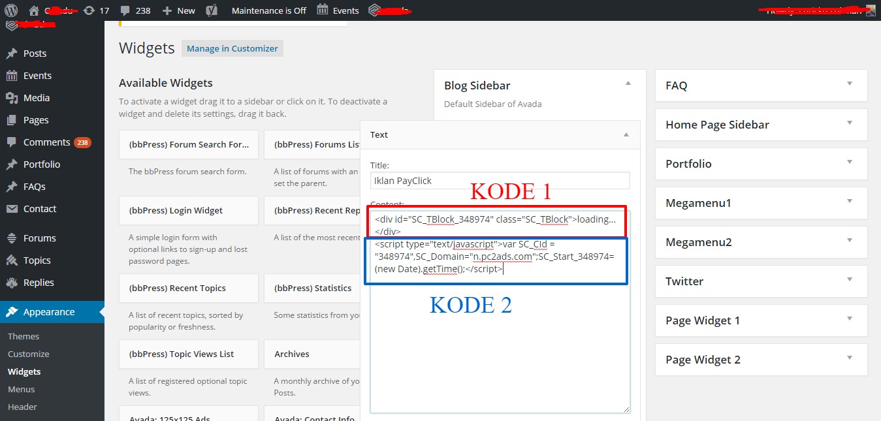Open Menus submenu item
881x421 pixels.
point(22,389)
